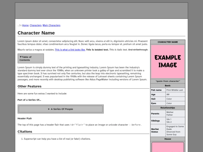This screenshot has width=203, height=152.
Task: Click the '##' age value cell
Action: pos(175,95)
